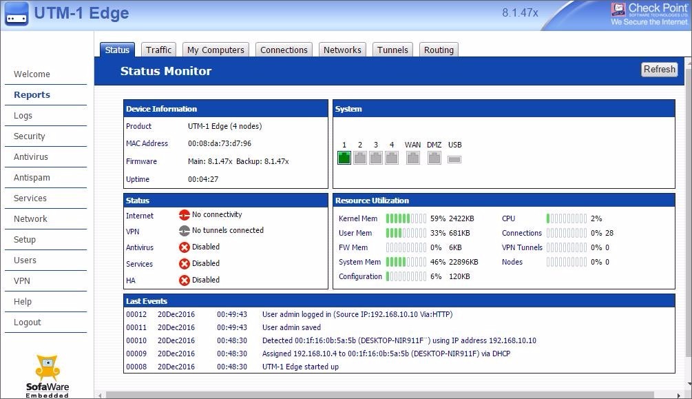This screenshot has width=692, height=399.
Task: Click the UTM-1 Edge device logo icon
Action: point(17,14)
